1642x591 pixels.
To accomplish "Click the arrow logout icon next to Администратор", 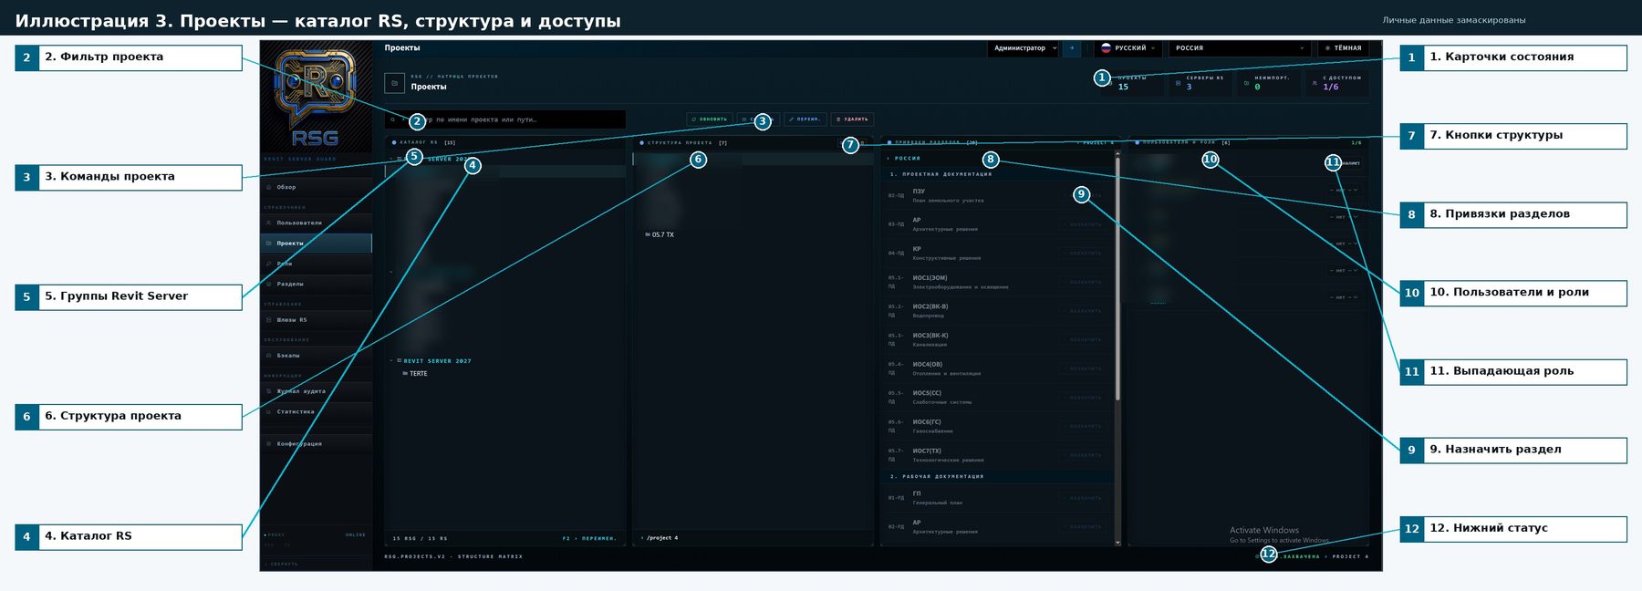I will point(1072,48).
